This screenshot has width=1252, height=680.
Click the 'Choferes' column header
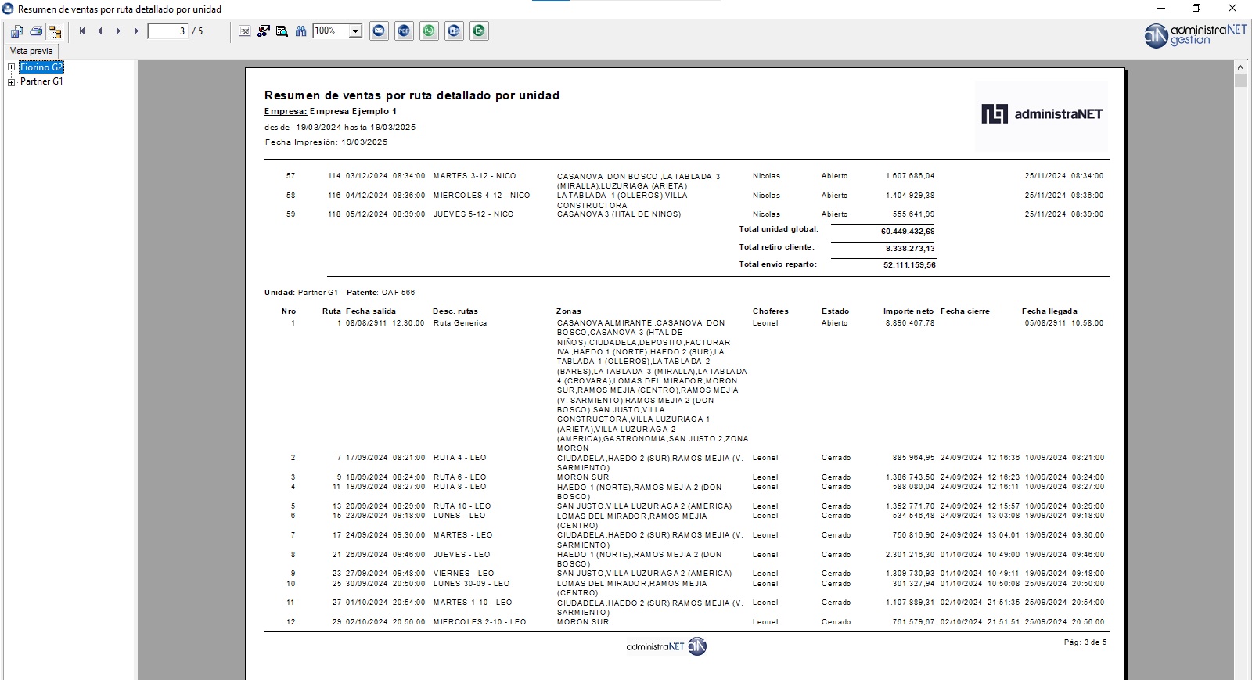pyautogui.click(x=771, y=311)
